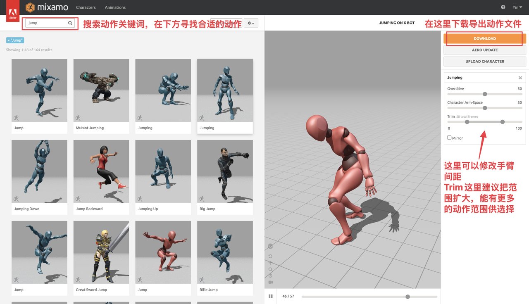The height and width of the screenshot is (304, 529).
Task: Go to the Animations tab
Action: 115,7
